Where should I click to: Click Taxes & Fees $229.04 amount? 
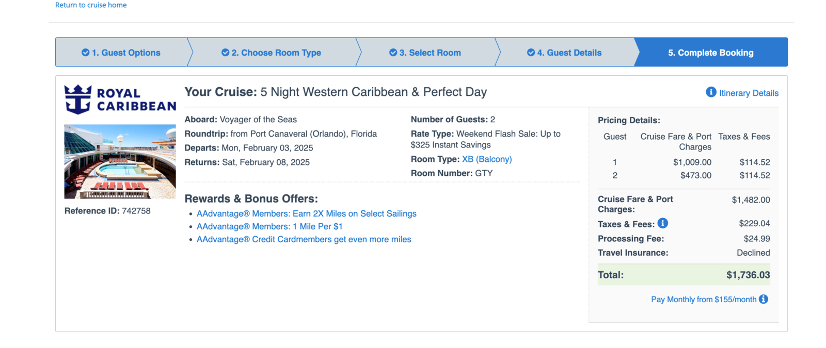(x=754, y=223)
